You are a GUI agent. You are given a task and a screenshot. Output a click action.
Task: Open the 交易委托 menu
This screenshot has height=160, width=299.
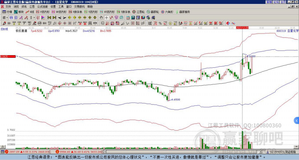point(79,7)
